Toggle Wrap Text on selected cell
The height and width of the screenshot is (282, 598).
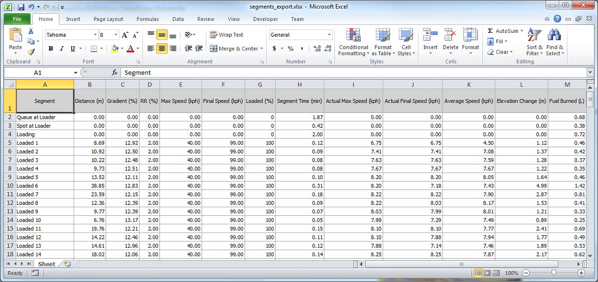[x=227, y=35]
